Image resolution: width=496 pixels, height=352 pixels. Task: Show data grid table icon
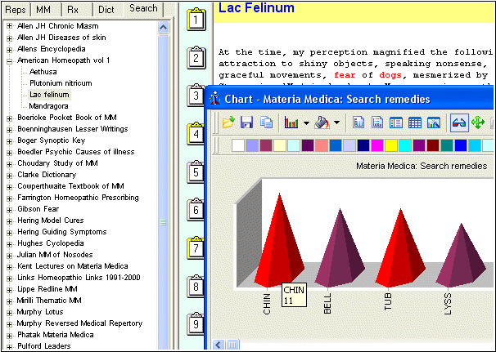coord(415,123)
